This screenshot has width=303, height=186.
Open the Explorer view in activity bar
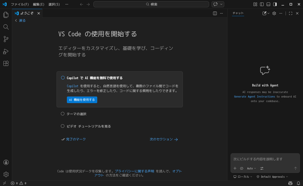[x=6, y=15]
